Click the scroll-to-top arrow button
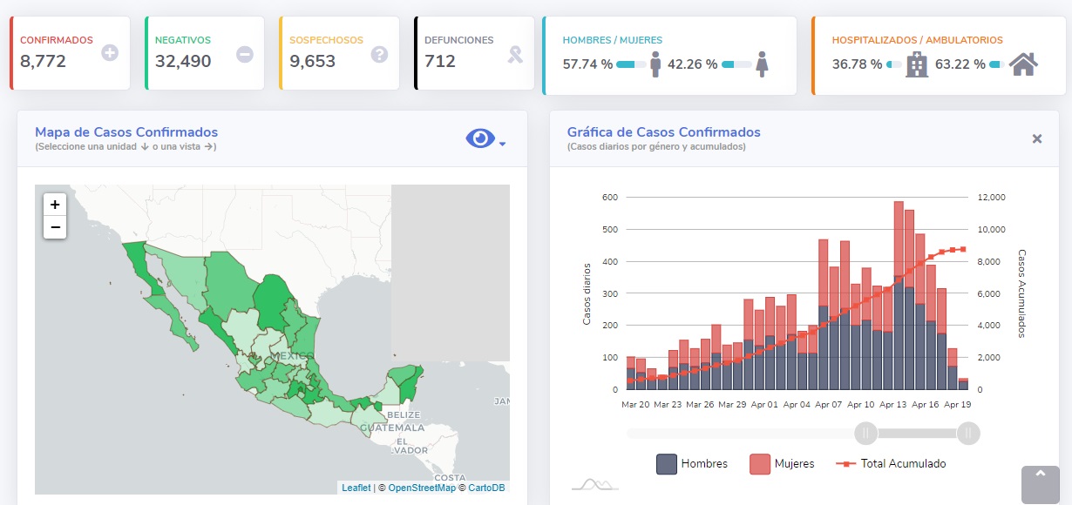The image size is (1072, 505). (1040, 483)
